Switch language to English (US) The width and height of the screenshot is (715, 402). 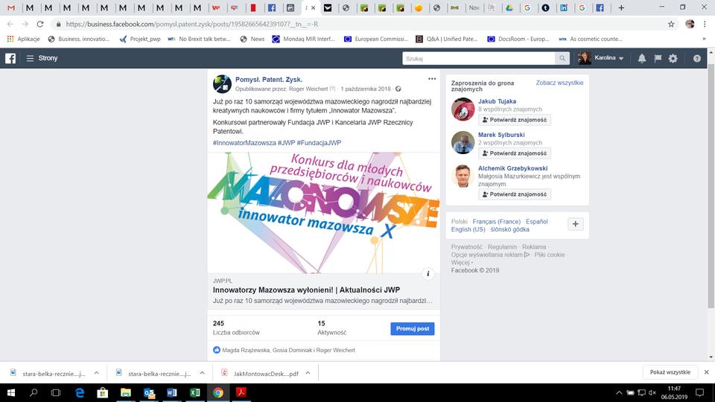coord(468,229)
